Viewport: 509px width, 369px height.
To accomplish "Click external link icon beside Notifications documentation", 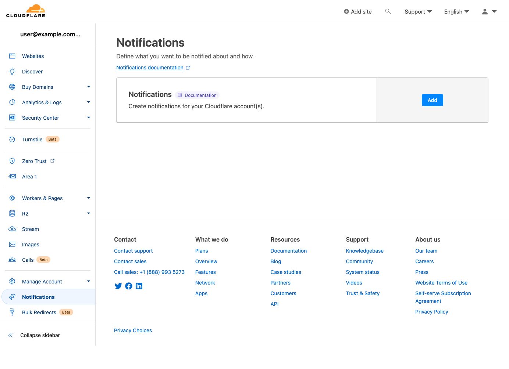I will tap(188, 68).
